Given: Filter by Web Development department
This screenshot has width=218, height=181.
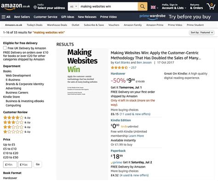Looking at the screenshot, I should pyautogui.click(x=18, y=75).
